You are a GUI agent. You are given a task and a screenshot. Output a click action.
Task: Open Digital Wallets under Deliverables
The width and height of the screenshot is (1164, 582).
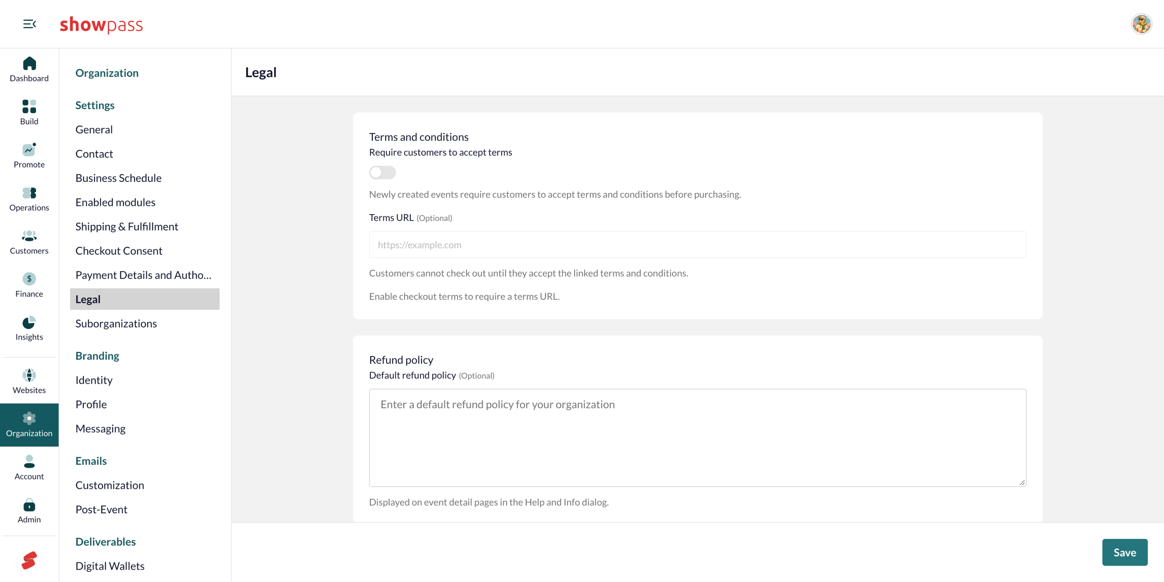(x=110, y=566)
